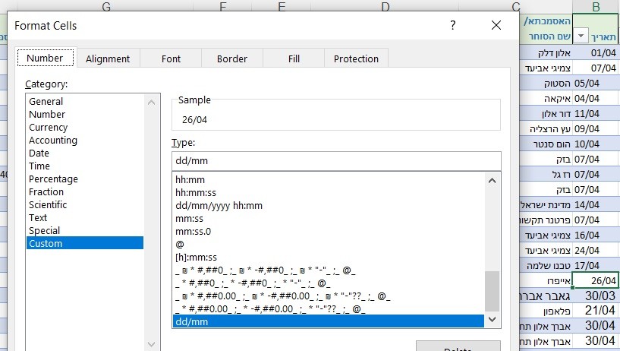This screenshot has height=351, width=620.
Task: Click spreadsheet cell with date 30/03
Action: point(596,296)
